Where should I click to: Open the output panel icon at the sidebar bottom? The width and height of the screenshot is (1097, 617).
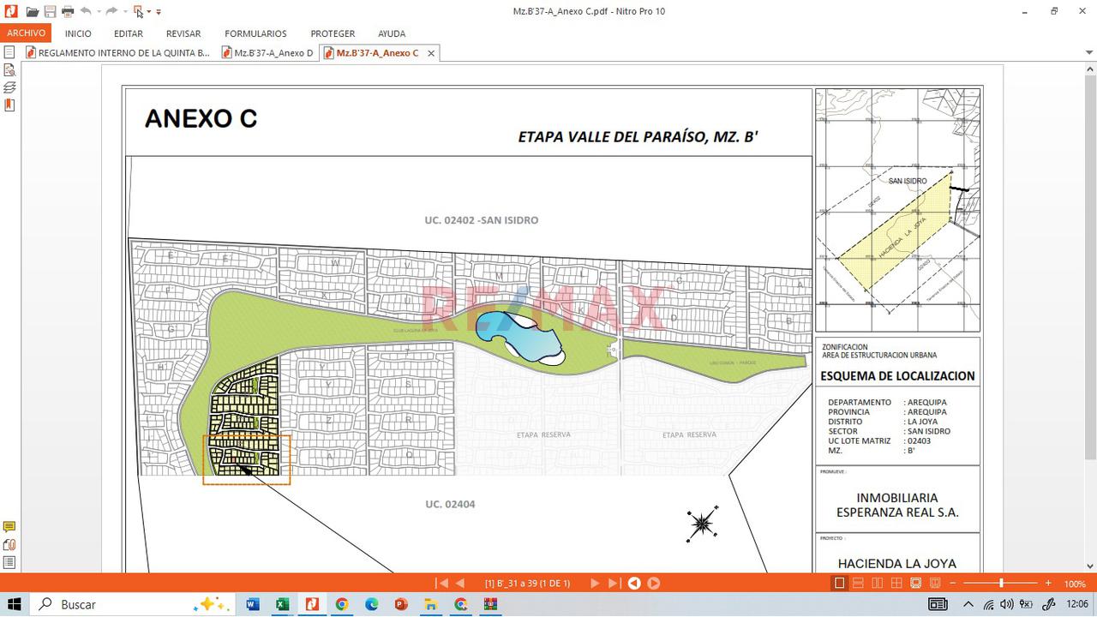[x=9, y=562]
